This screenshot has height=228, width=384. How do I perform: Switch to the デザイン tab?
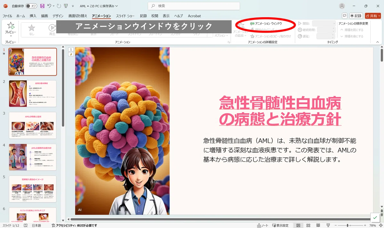(58, 16)
